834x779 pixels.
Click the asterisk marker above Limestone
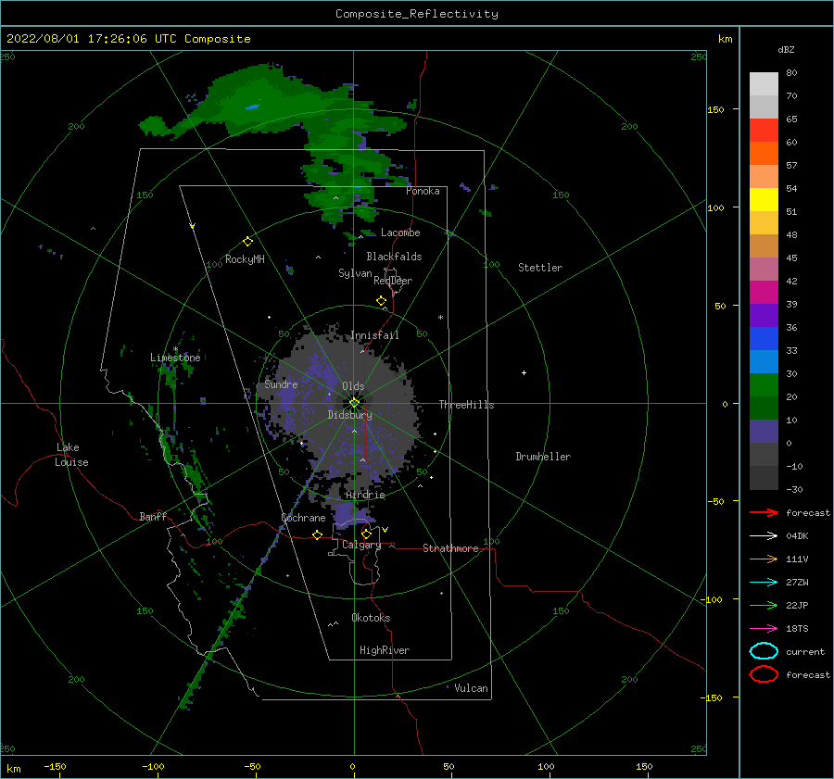point(175,349)
